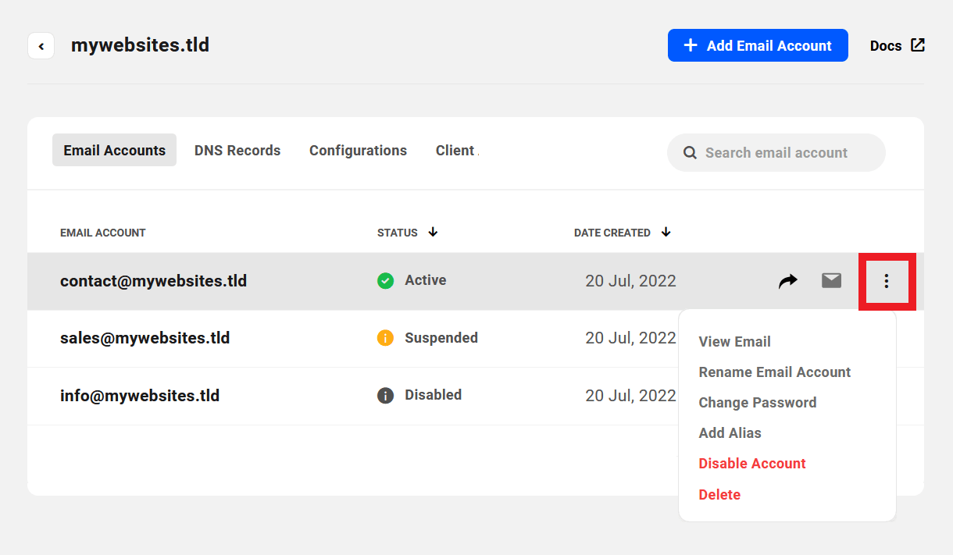This screenshot has width=953, height=555.
Task: Click the green Active status icon
Action: pos(385,281)
